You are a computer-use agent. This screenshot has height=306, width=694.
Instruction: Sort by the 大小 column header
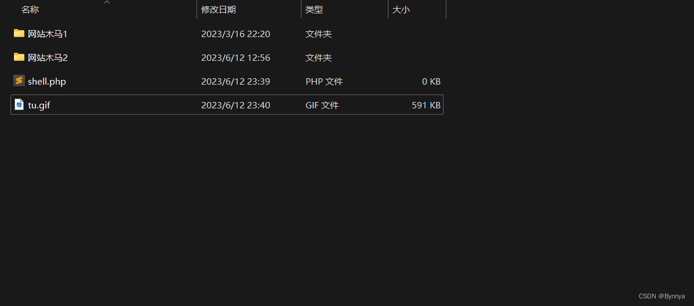(x=401, y=9)
